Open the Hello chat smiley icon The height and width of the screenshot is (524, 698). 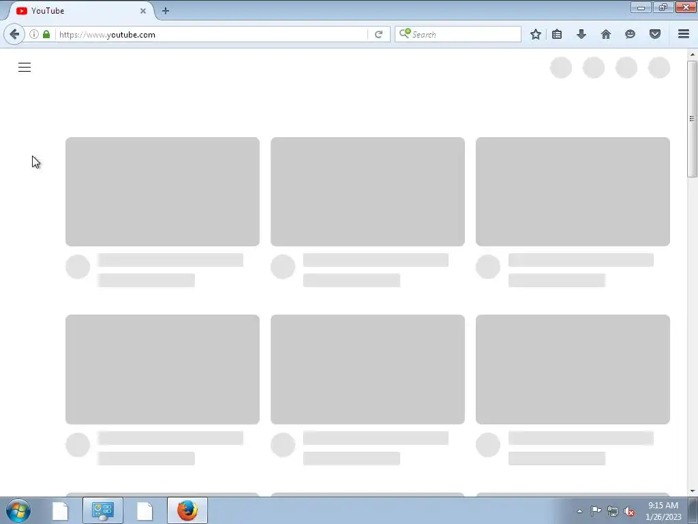pyautogui.click(x=630, y=34)
